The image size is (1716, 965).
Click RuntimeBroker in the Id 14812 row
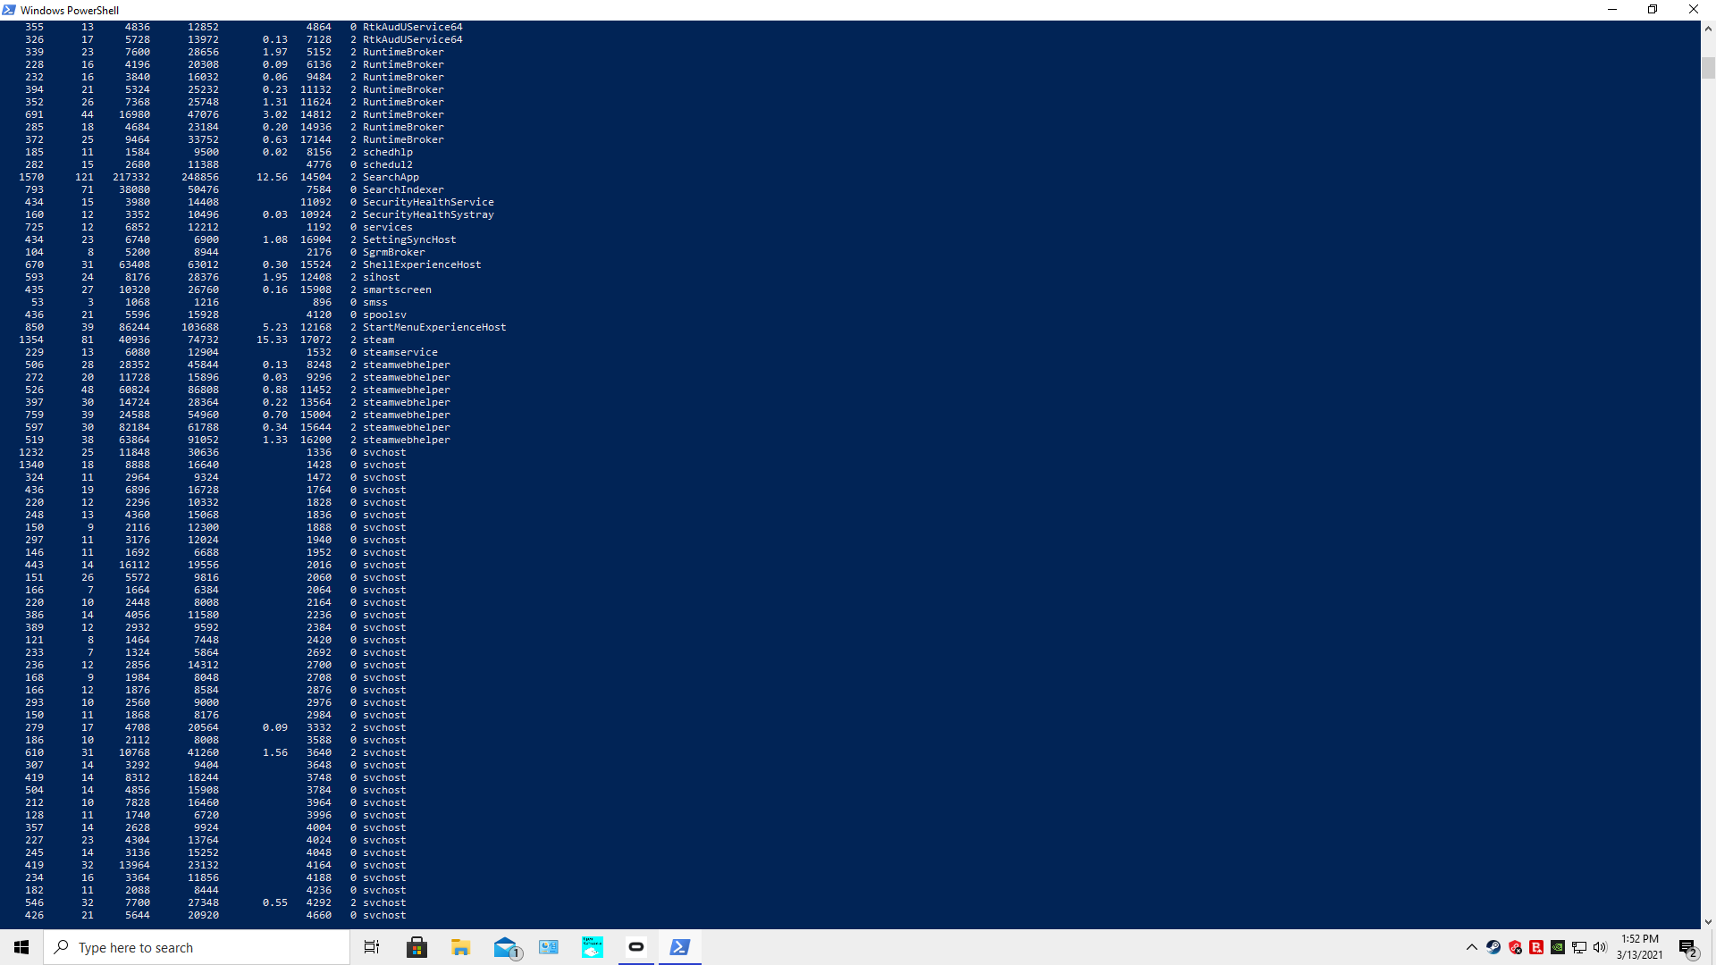tap(403, 114)
